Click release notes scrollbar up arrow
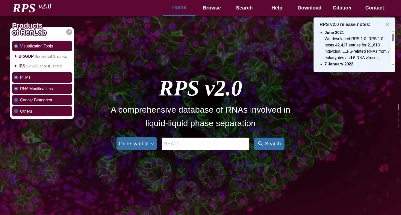This screenshot has width=401, height=215. [x=393, y=31]
